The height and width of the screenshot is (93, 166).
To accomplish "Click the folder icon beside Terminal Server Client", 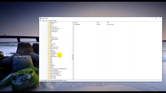I will click(x=49, y=28).
